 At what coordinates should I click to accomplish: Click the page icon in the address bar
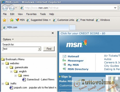[x=22, y=8]
